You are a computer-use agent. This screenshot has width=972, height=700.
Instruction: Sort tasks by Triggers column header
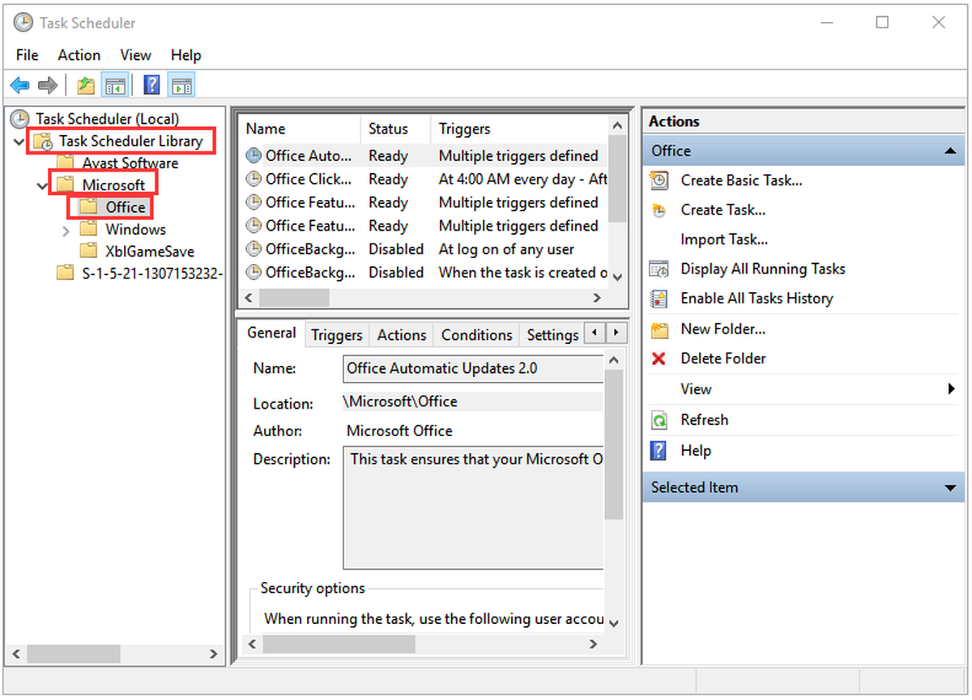tap(518, 129)
